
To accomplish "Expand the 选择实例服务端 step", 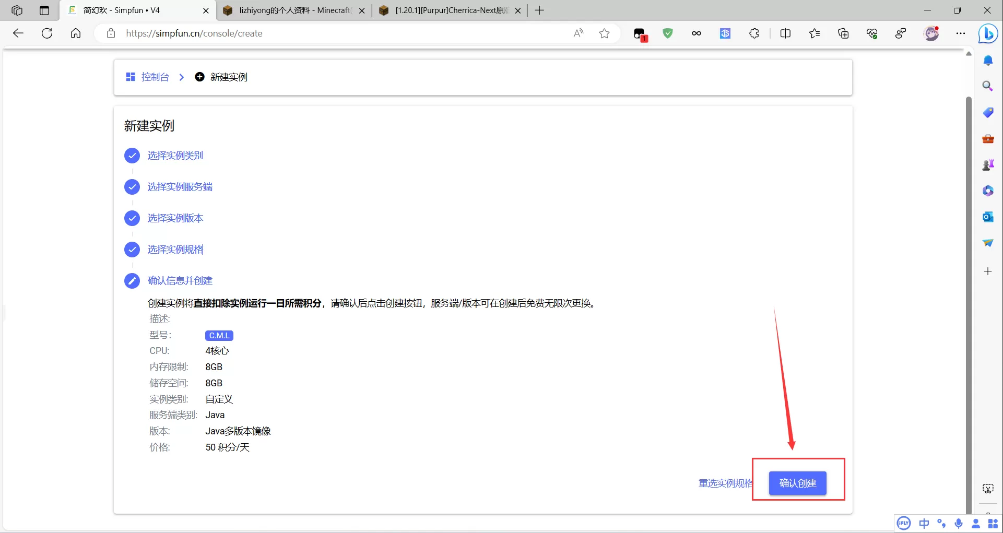I will 180,187.
